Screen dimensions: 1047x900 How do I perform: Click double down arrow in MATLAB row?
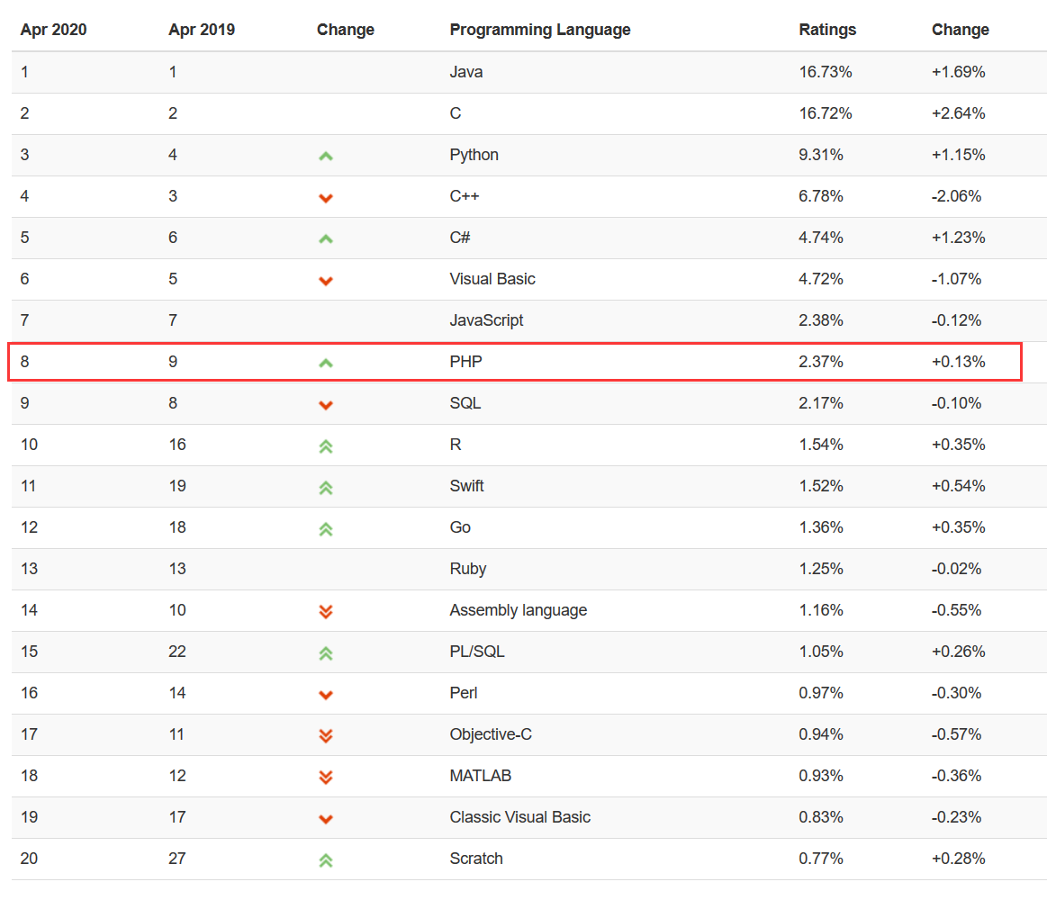pyautogui.click(x=326, y=777)
